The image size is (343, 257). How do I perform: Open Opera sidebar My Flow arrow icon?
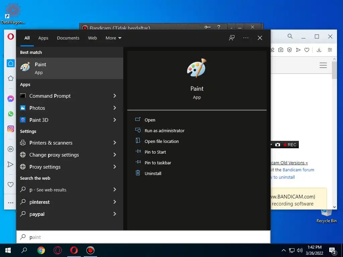[x=10, y=164]
